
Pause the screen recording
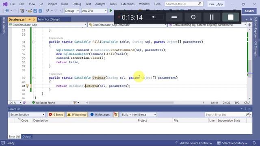[x=212, y=17]
